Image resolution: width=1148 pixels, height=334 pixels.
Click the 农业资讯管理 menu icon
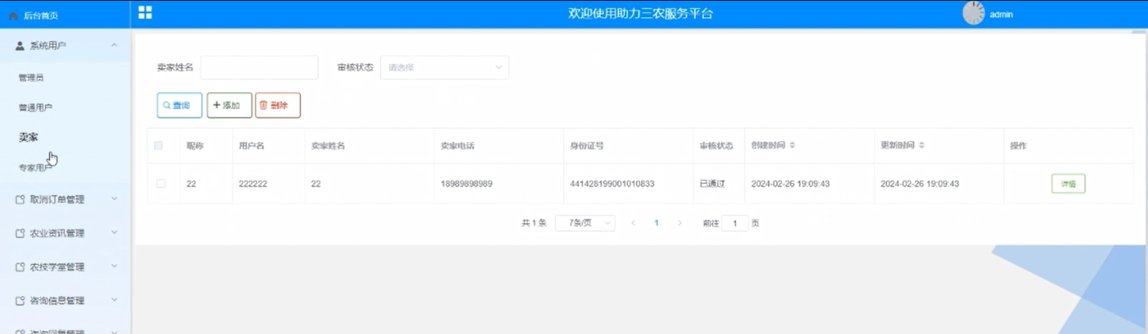point(20,233)
